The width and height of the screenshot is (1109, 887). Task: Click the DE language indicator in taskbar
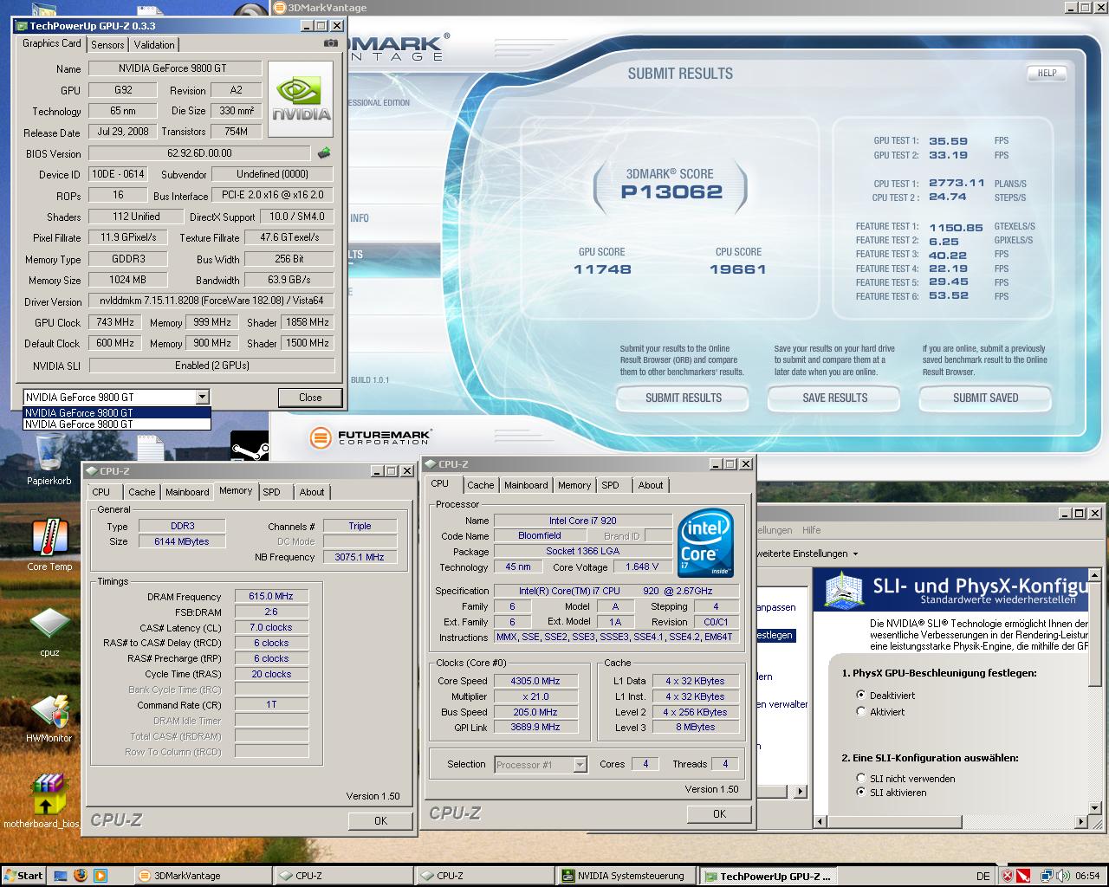983,876
